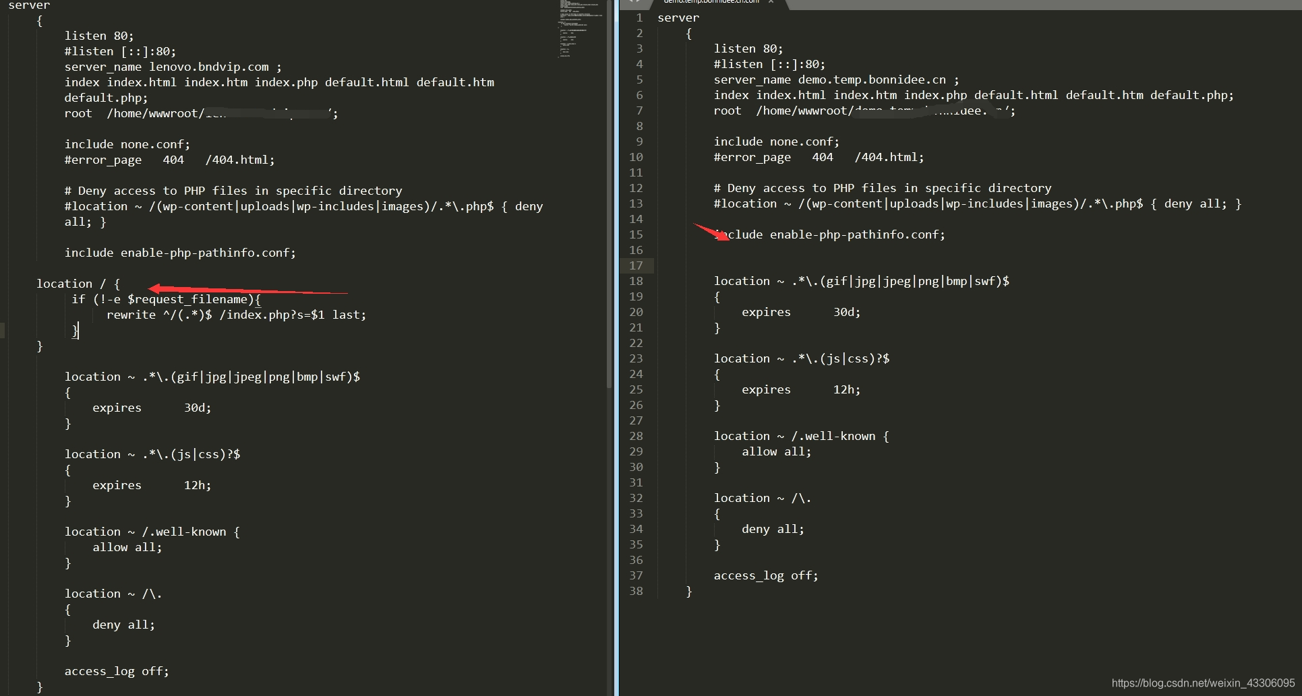Viewport: 1302px width, 696px height.
Task: Click 'expires 30d;' on line 20
Action: click(801, 312)
